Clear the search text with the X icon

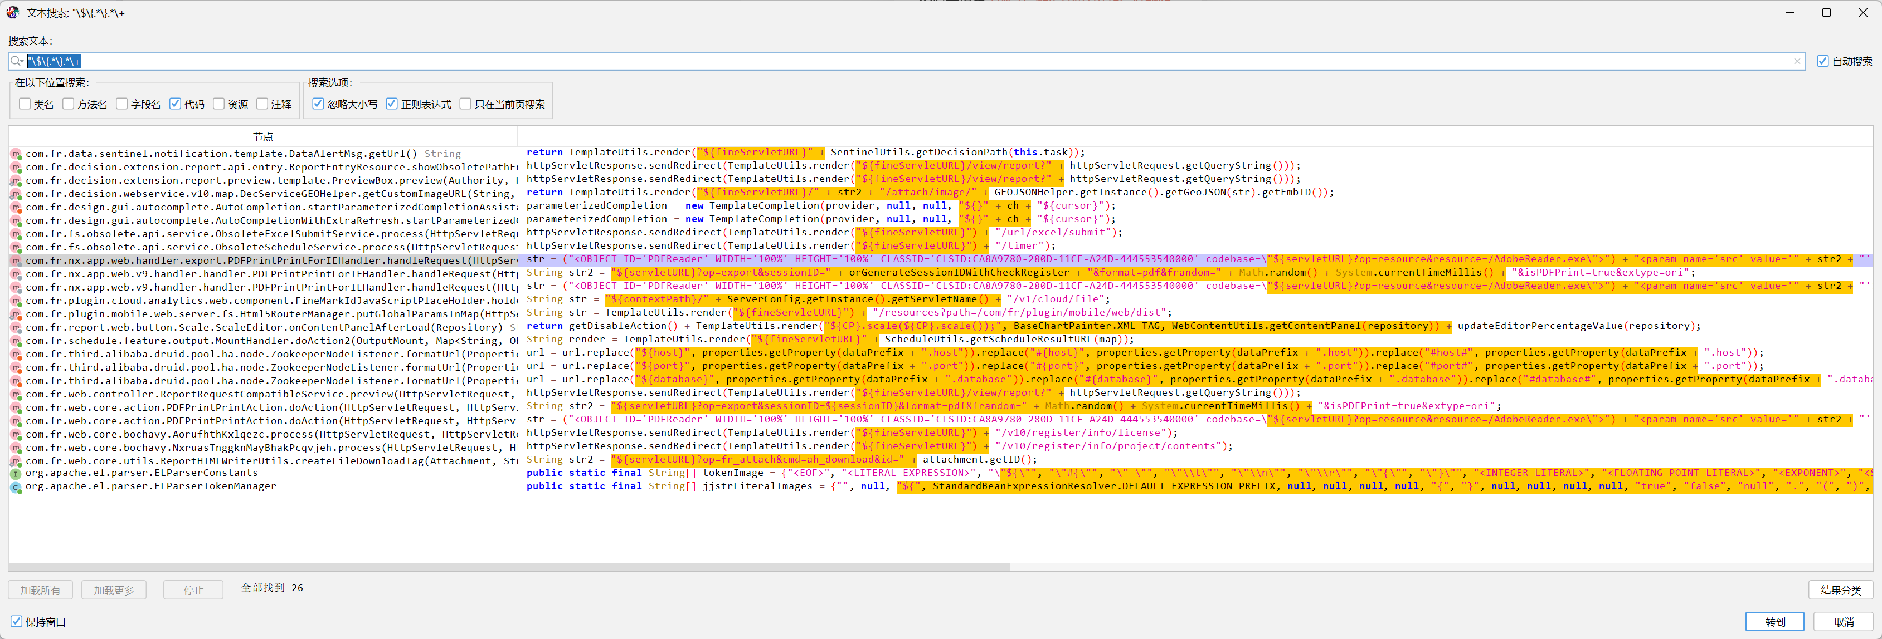(1797, 61)
